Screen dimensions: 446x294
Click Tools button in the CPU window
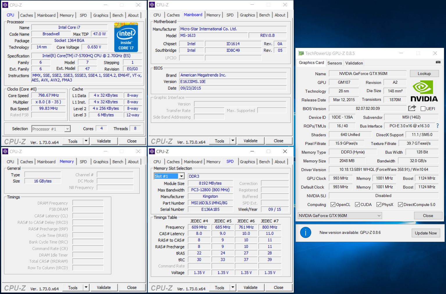point(73,141)
